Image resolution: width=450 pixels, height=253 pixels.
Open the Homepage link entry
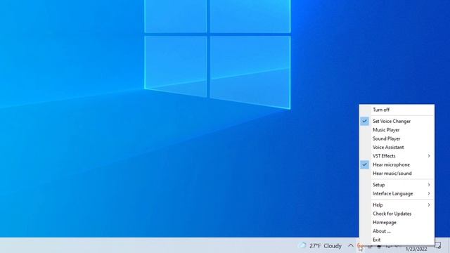(x=397, y=222)
